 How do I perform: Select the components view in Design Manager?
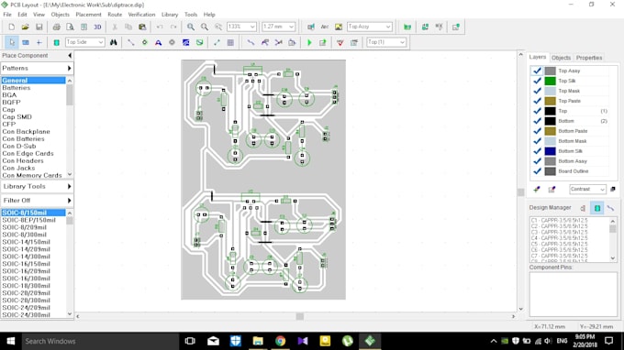tap(597, 208)
